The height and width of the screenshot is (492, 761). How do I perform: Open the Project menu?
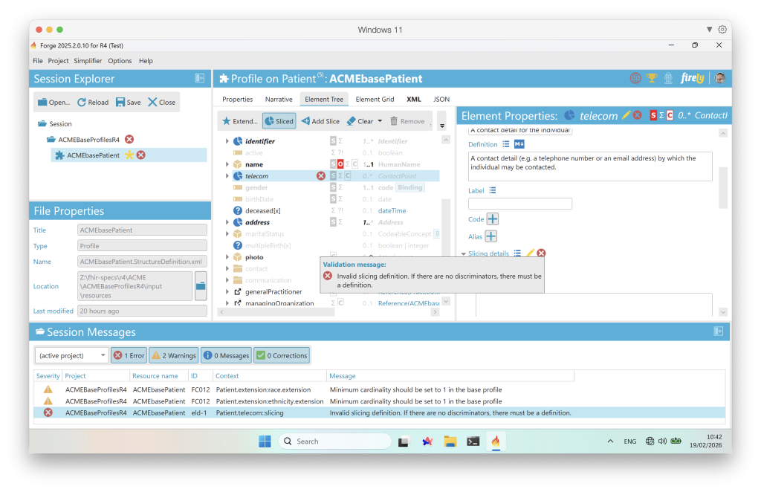(x=58, y=61)
